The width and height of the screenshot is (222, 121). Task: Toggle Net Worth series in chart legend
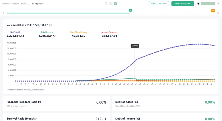click(x=15, y=32)
